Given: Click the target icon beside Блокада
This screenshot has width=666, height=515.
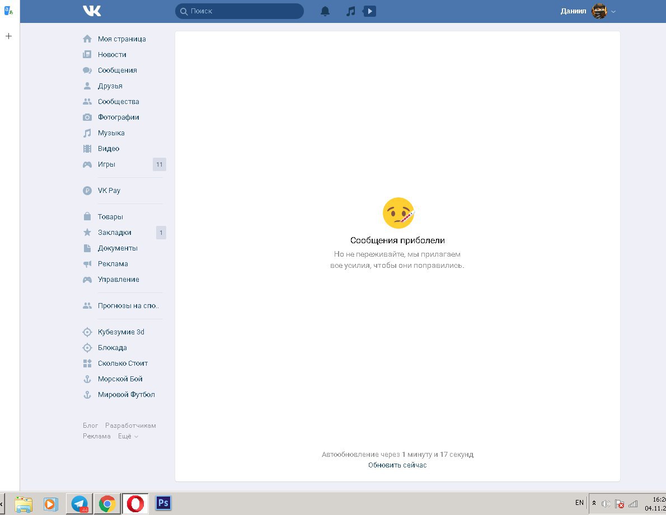Looking at the screenshot, I should pyautogui.click(x=87, y=348).
